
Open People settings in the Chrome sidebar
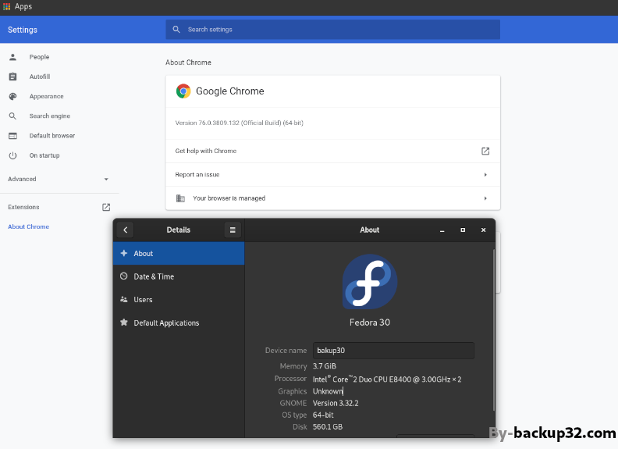[x=39, y=57]
